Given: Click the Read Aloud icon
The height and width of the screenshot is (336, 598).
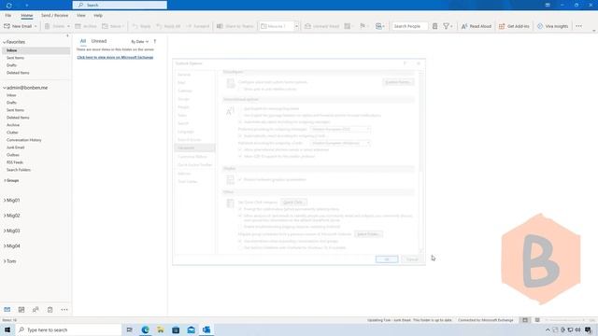Looking at the screenshot, I should coord(464,26).
